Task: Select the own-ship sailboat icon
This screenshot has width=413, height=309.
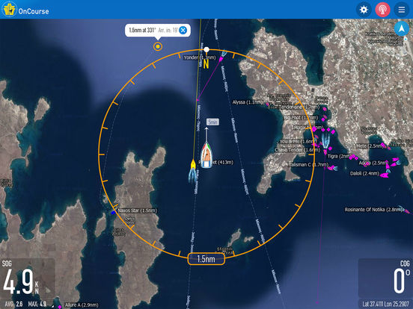Action: [206, 154]
